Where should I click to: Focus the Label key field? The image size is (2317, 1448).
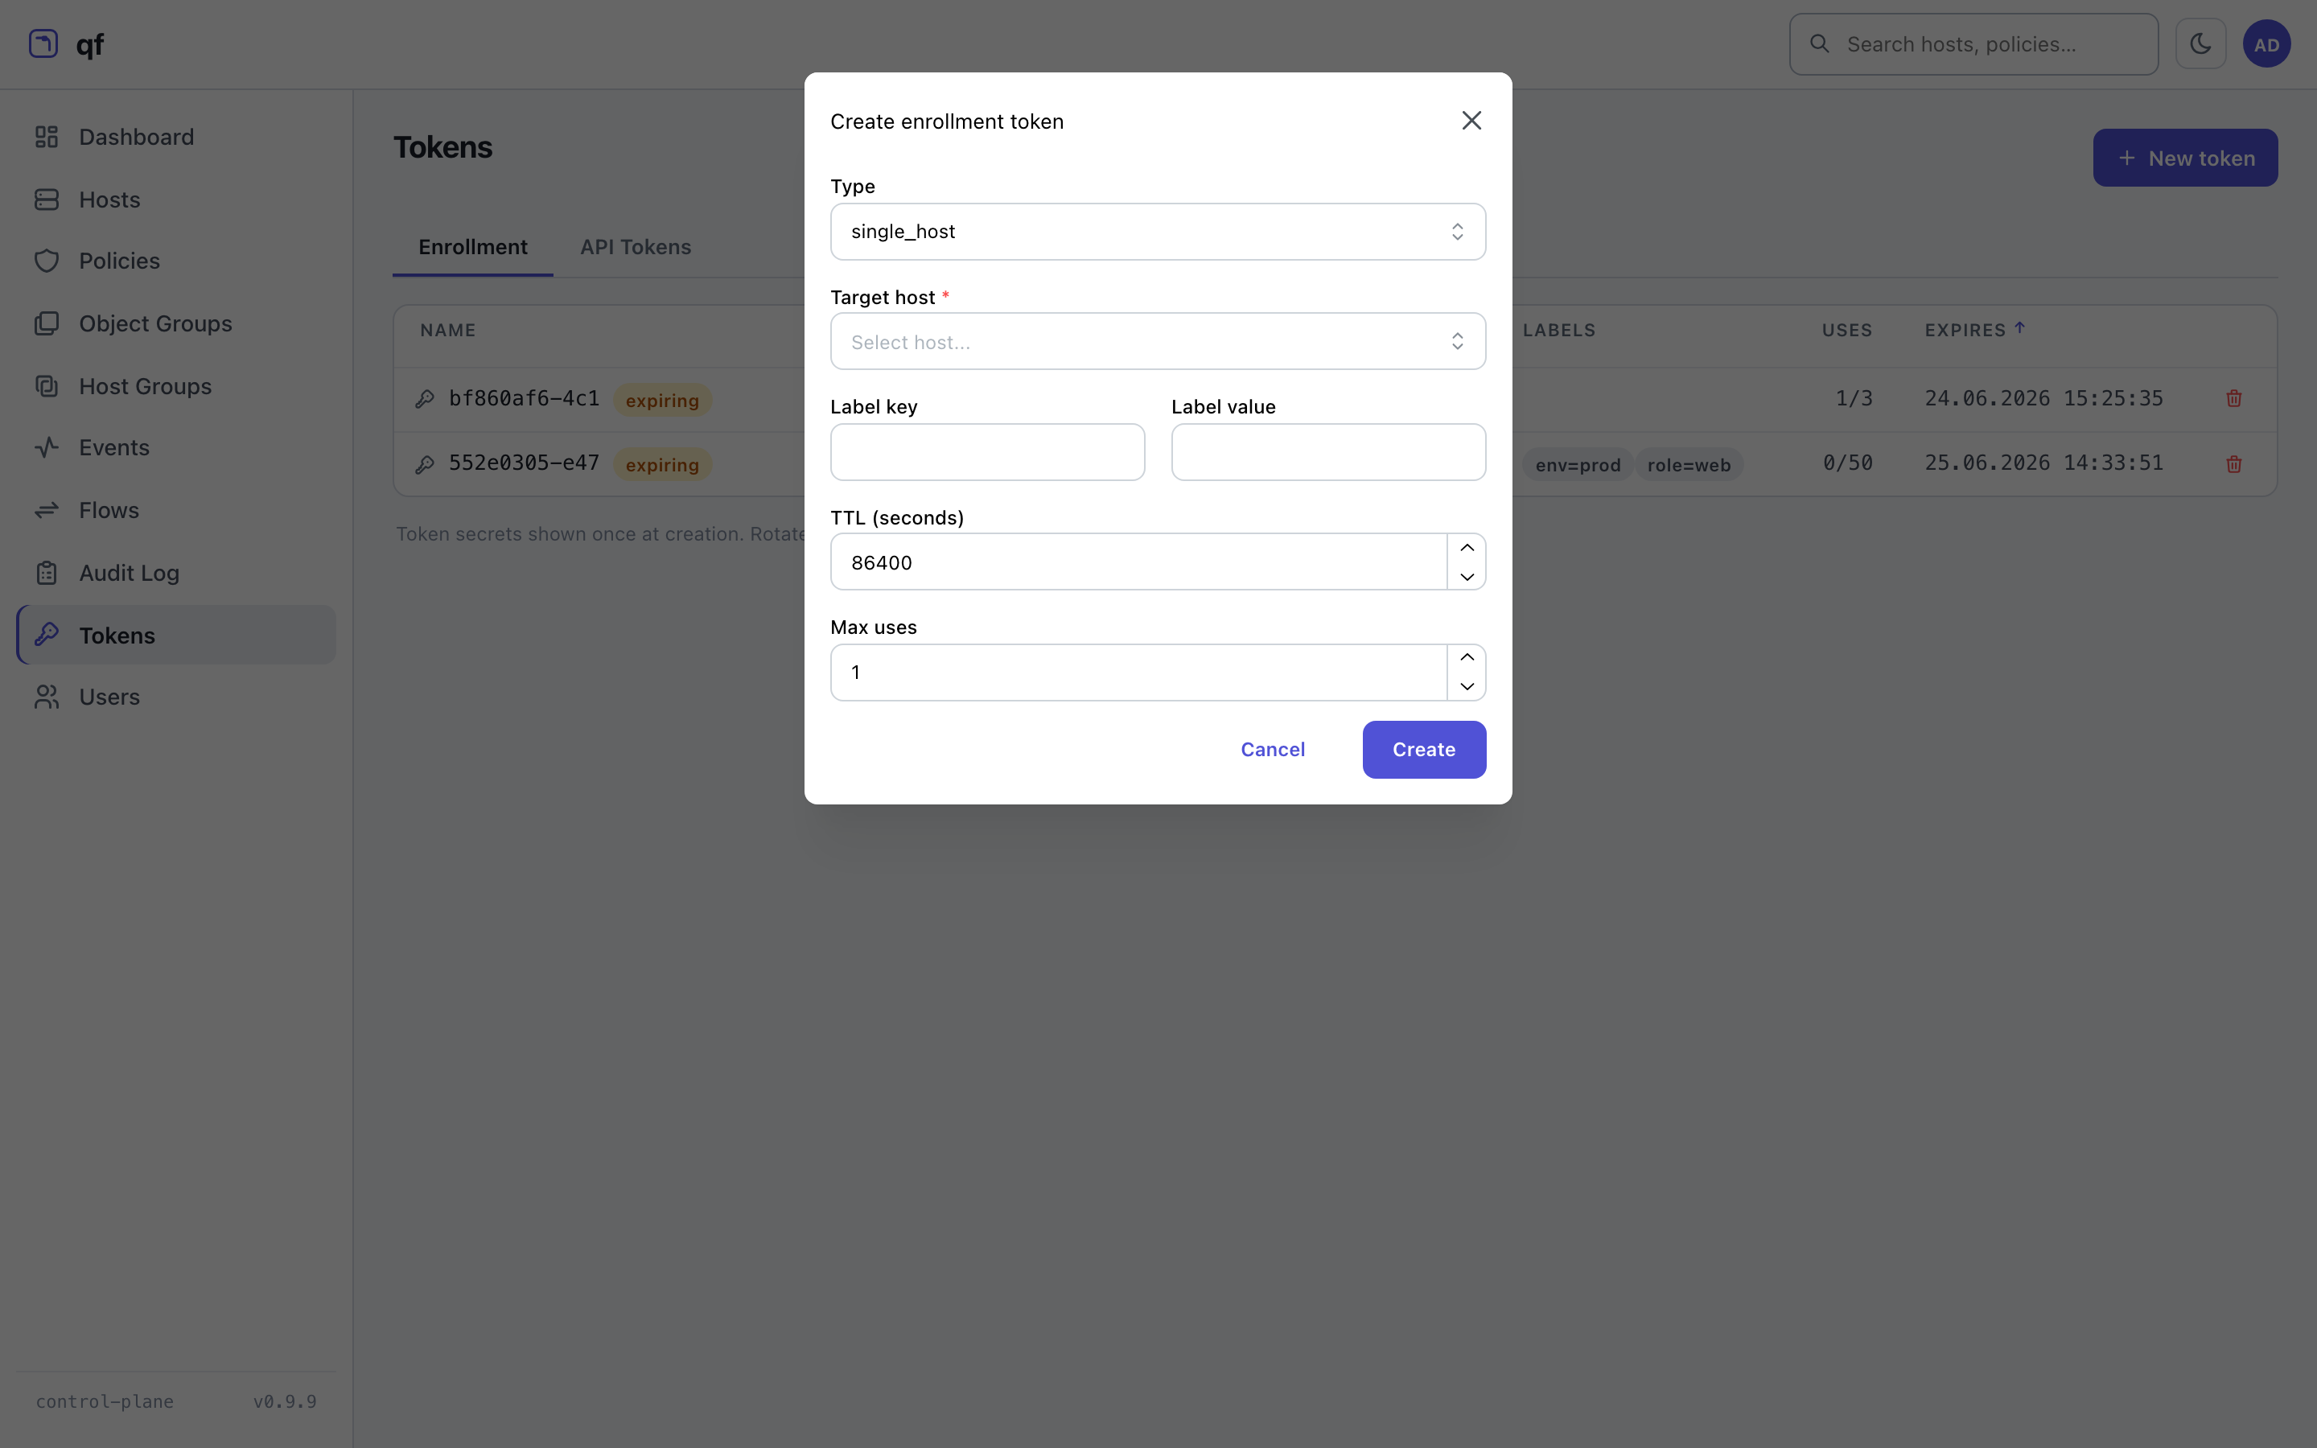(x=987, y=452)
